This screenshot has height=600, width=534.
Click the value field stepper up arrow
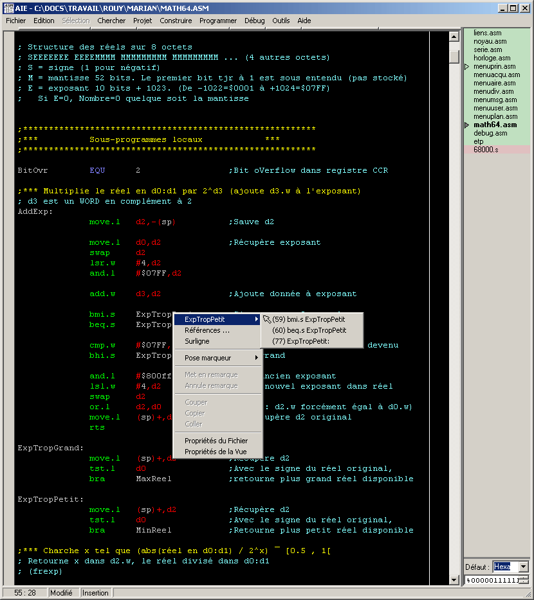[x=525, y=578]
